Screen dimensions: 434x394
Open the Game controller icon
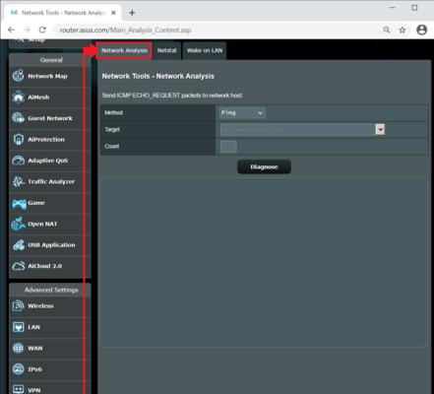click(x=19, y=203)
